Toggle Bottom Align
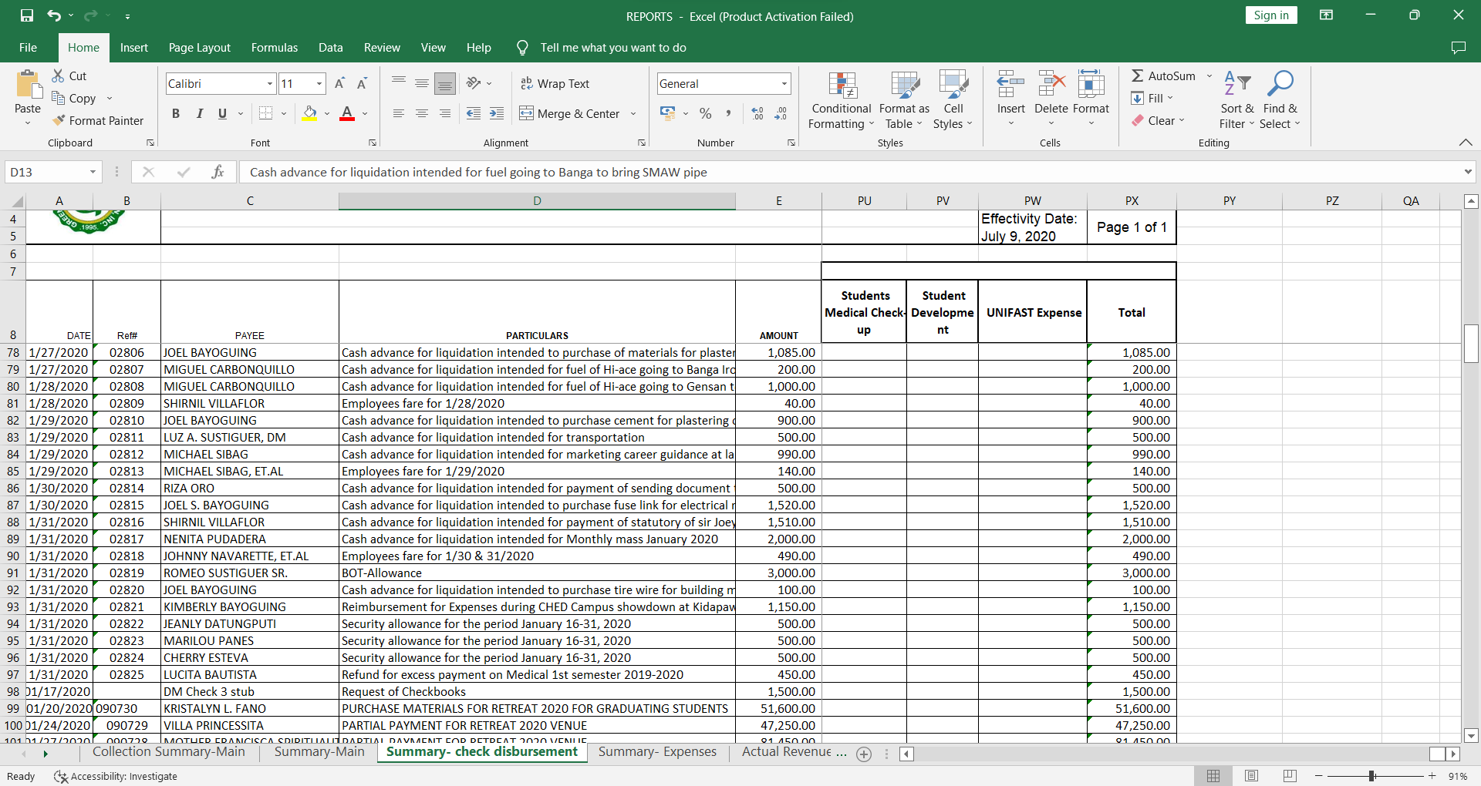The height and width of the screenshot is (786, 1481). [x=445, y=83]
